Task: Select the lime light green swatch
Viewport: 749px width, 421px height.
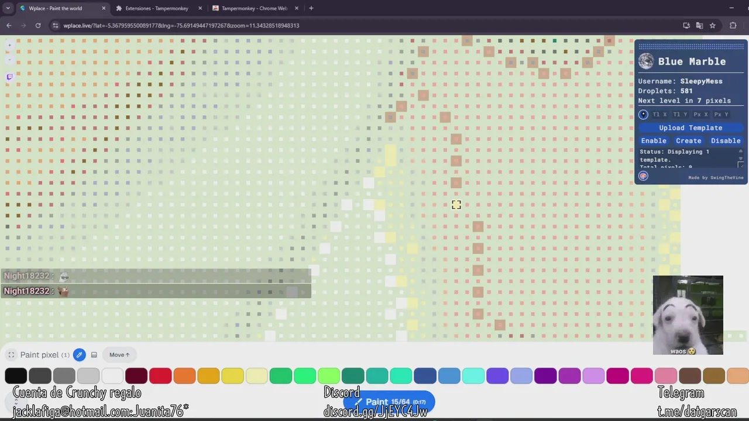Action: [x=329, y=375]
